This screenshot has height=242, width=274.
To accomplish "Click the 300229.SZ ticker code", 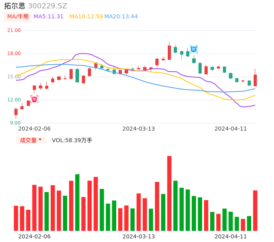I will point(48,6).
